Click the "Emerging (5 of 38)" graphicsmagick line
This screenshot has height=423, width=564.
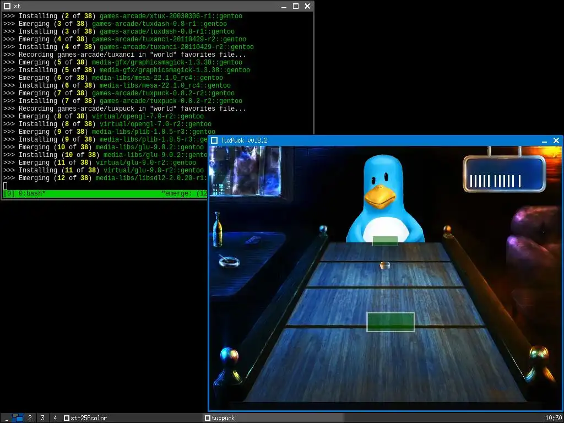click(x=123, y=62)
